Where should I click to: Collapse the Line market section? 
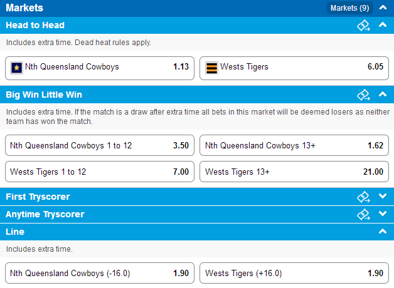pyautogui.click(x=383, y=232)
